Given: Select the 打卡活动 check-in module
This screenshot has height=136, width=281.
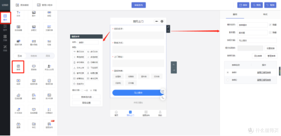Looking at the screenshot, I should click(x=18, y=111).
